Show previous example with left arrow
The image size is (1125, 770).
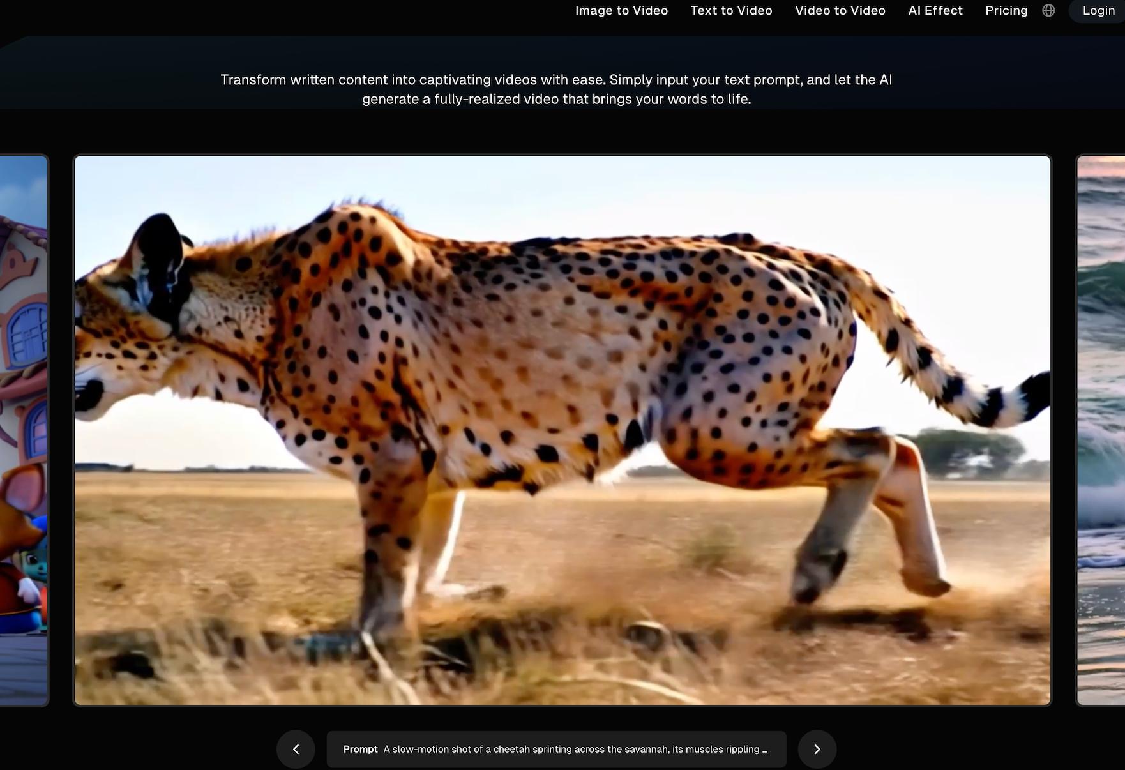pos(296,749)
